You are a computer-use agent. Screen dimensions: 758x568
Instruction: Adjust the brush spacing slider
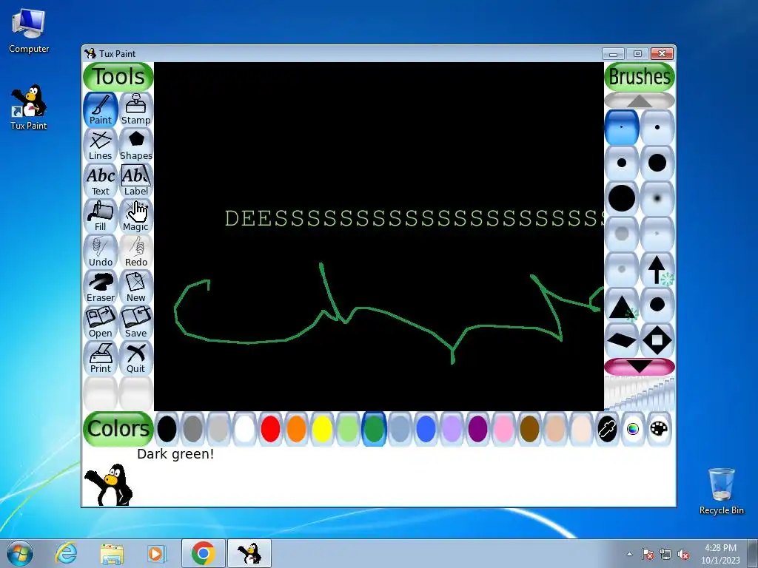pyautogui.click(x=640, y=393)
